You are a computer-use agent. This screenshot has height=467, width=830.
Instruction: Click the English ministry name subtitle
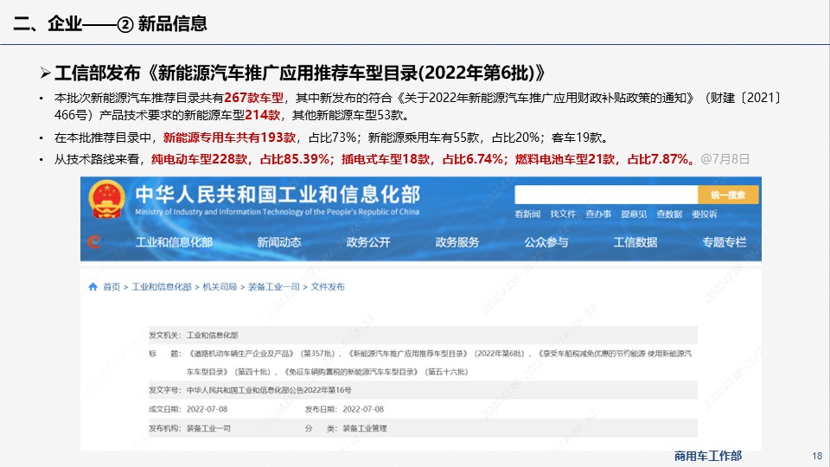pos(277,212)
